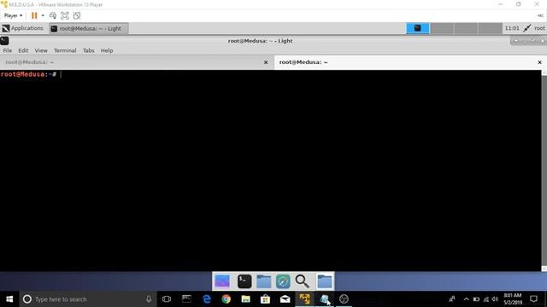Open File Explorer from the taskbar
Viewport: 547px width, 307px height.
pos(245,299)
